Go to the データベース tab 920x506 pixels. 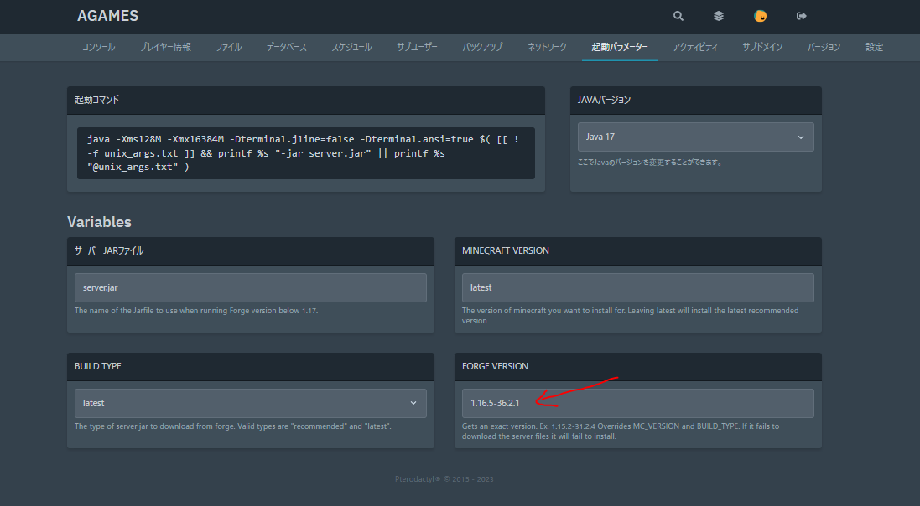285,47
